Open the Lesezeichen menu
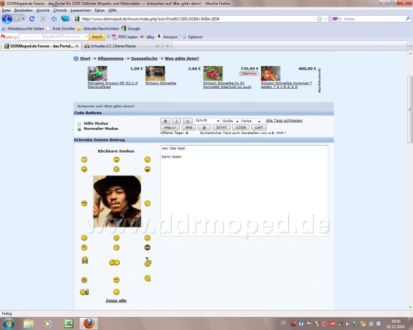Viewport: 413px width, 330px height. click(x=80, y=10)
